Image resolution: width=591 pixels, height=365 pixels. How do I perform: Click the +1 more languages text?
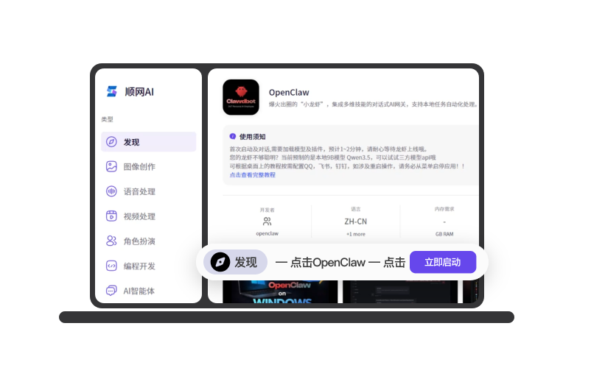point(356,234)
